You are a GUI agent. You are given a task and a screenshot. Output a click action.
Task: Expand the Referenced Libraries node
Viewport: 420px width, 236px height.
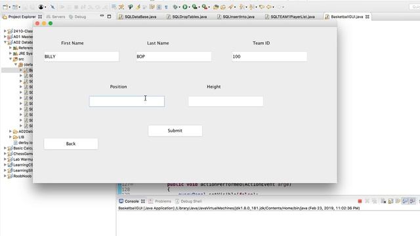coord(10,48)
